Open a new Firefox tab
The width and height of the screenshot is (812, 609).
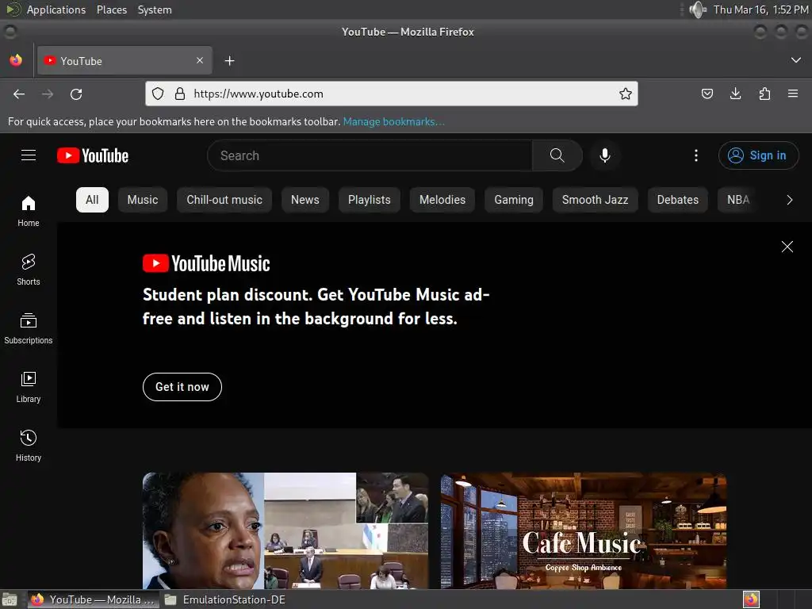(x=229, y=61)
